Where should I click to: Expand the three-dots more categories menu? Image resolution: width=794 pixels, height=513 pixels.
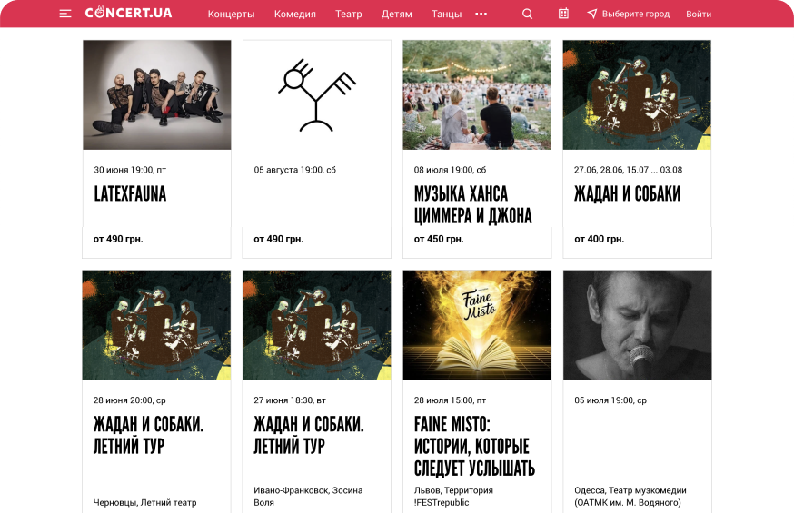tap(481, 14)
